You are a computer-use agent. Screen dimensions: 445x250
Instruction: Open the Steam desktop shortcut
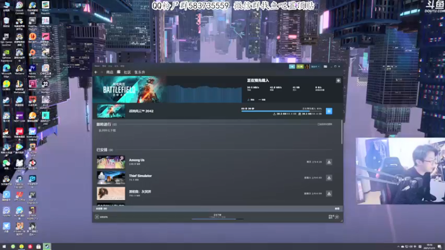[x=6, y=102]
